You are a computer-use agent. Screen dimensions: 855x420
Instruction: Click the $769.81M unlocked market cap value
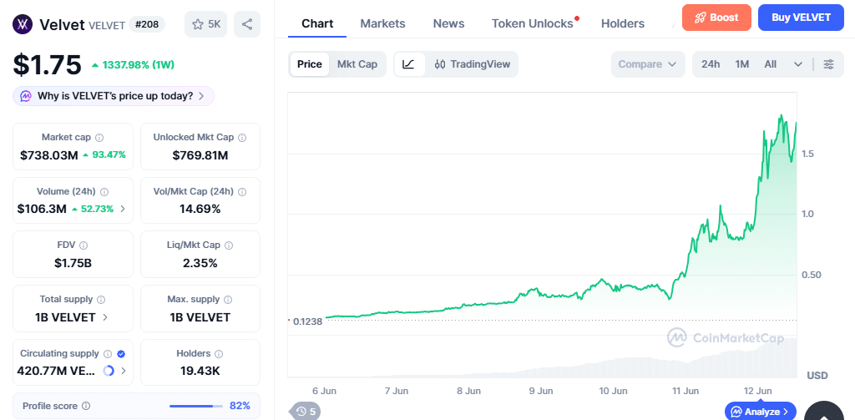pyautogui.click(x=200, y=155)
